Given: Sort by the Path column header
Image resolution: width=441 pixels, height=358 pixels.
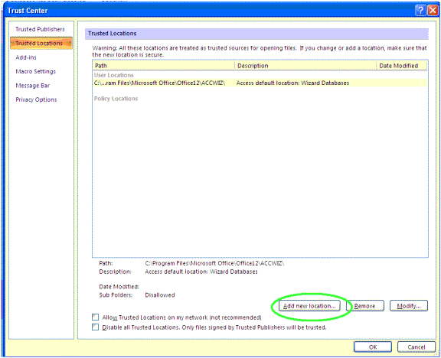Looking at the screenshot, I should (164, 66).
